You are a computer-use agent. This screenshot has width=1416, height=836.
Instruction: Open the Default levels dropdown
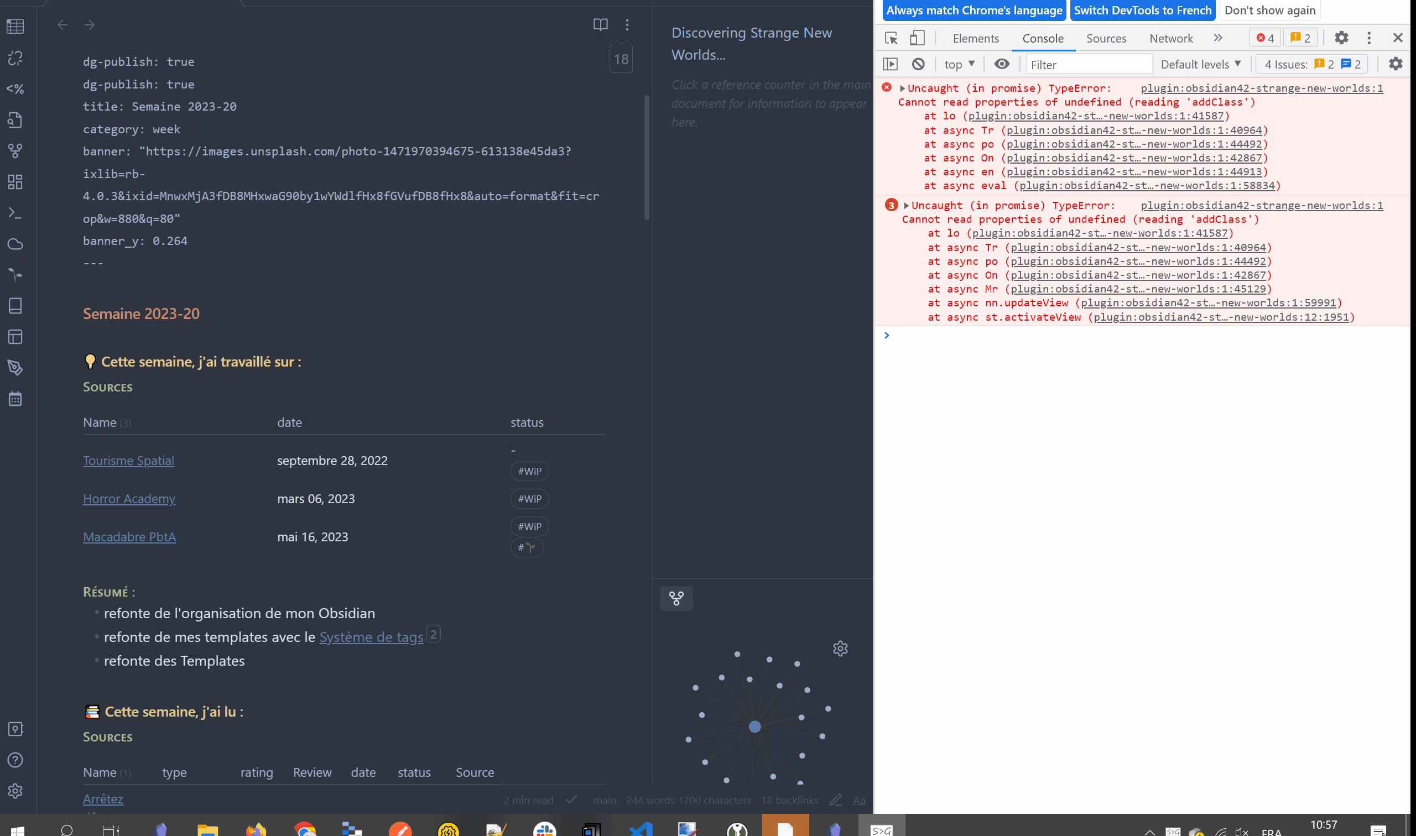pyautogui.click(x=1200, y=64)
